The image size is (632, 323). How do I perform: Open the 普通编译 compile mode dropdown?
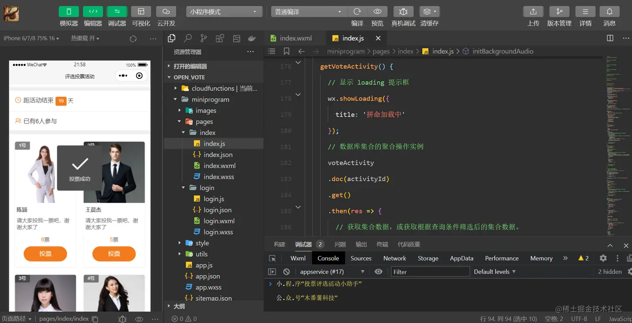(308, 12)
